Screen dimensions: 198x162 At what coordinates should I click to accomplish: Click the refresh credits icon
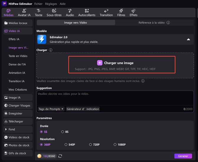[x=60, y=156]
